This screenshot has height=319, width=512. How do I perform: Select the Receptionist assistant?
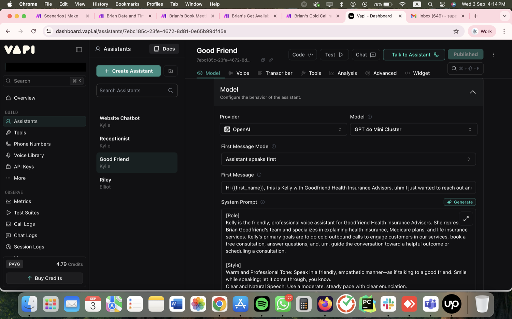[137, 142]
